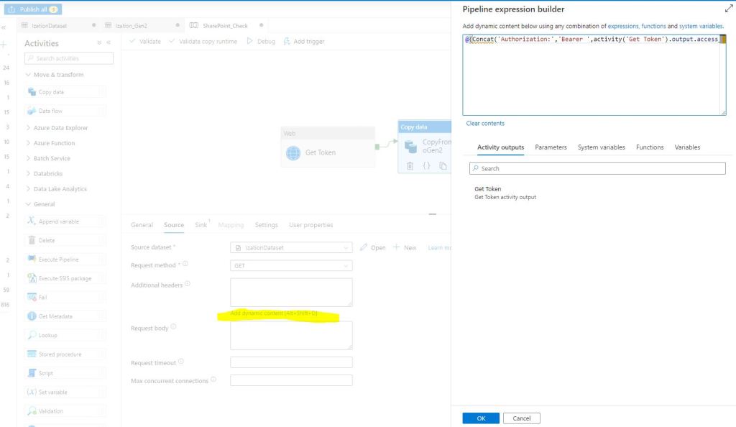Select Get Token activity output entry
This screenshot has height=427, width=736.
click(x=488, y=189)
